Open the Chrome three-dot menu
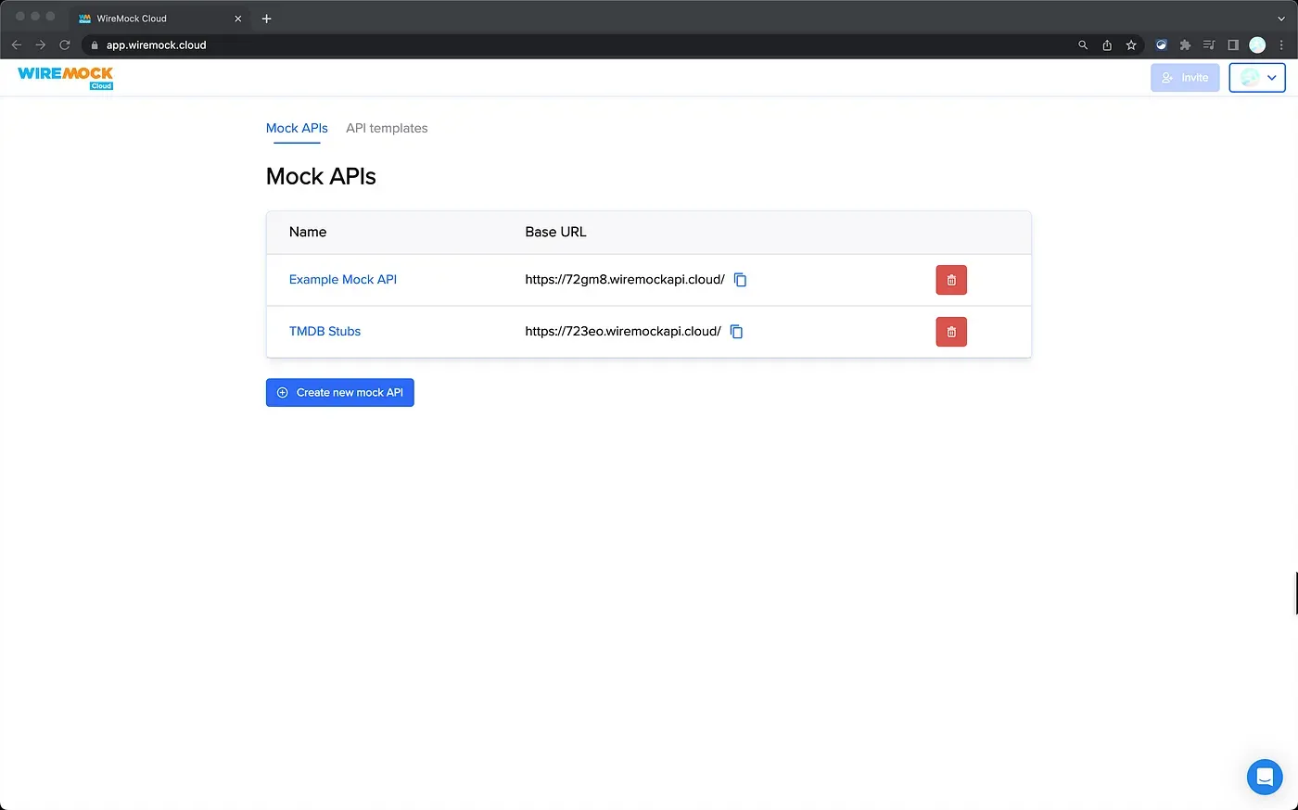 1281,44
